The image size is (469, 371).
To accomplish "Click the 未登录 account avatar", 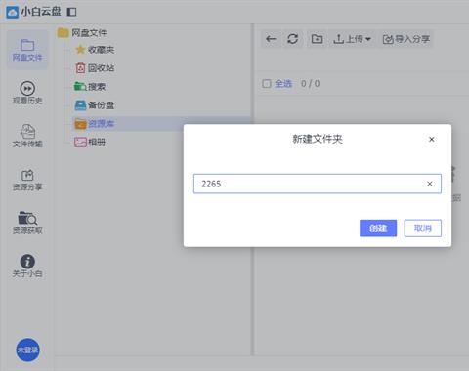I will point(27,350).
